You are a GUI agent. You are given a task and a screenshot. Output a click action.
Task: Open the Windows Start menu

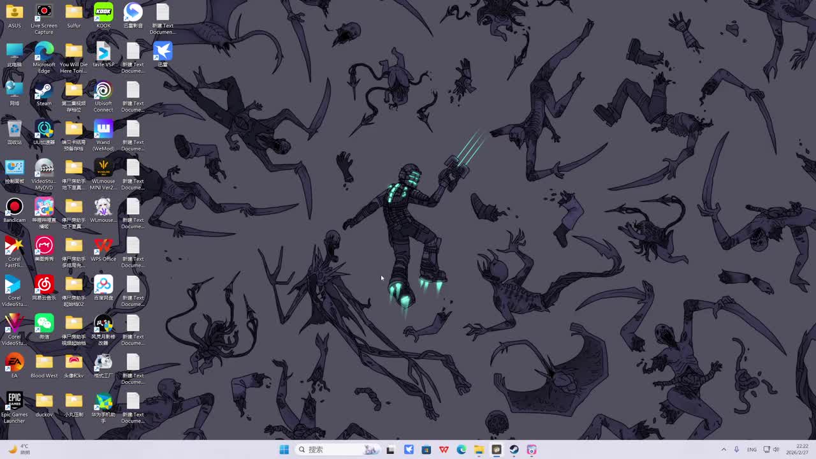point(284,449)
